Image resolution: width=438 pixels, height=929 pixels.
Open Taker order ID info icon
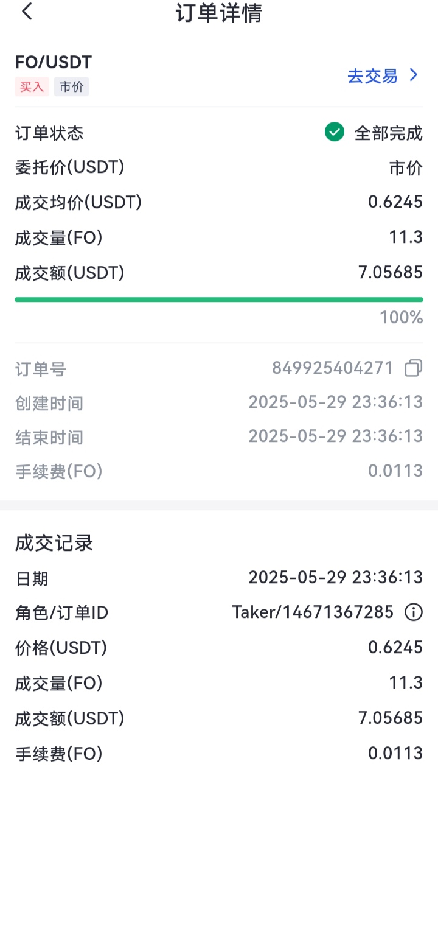coord(414,612)
